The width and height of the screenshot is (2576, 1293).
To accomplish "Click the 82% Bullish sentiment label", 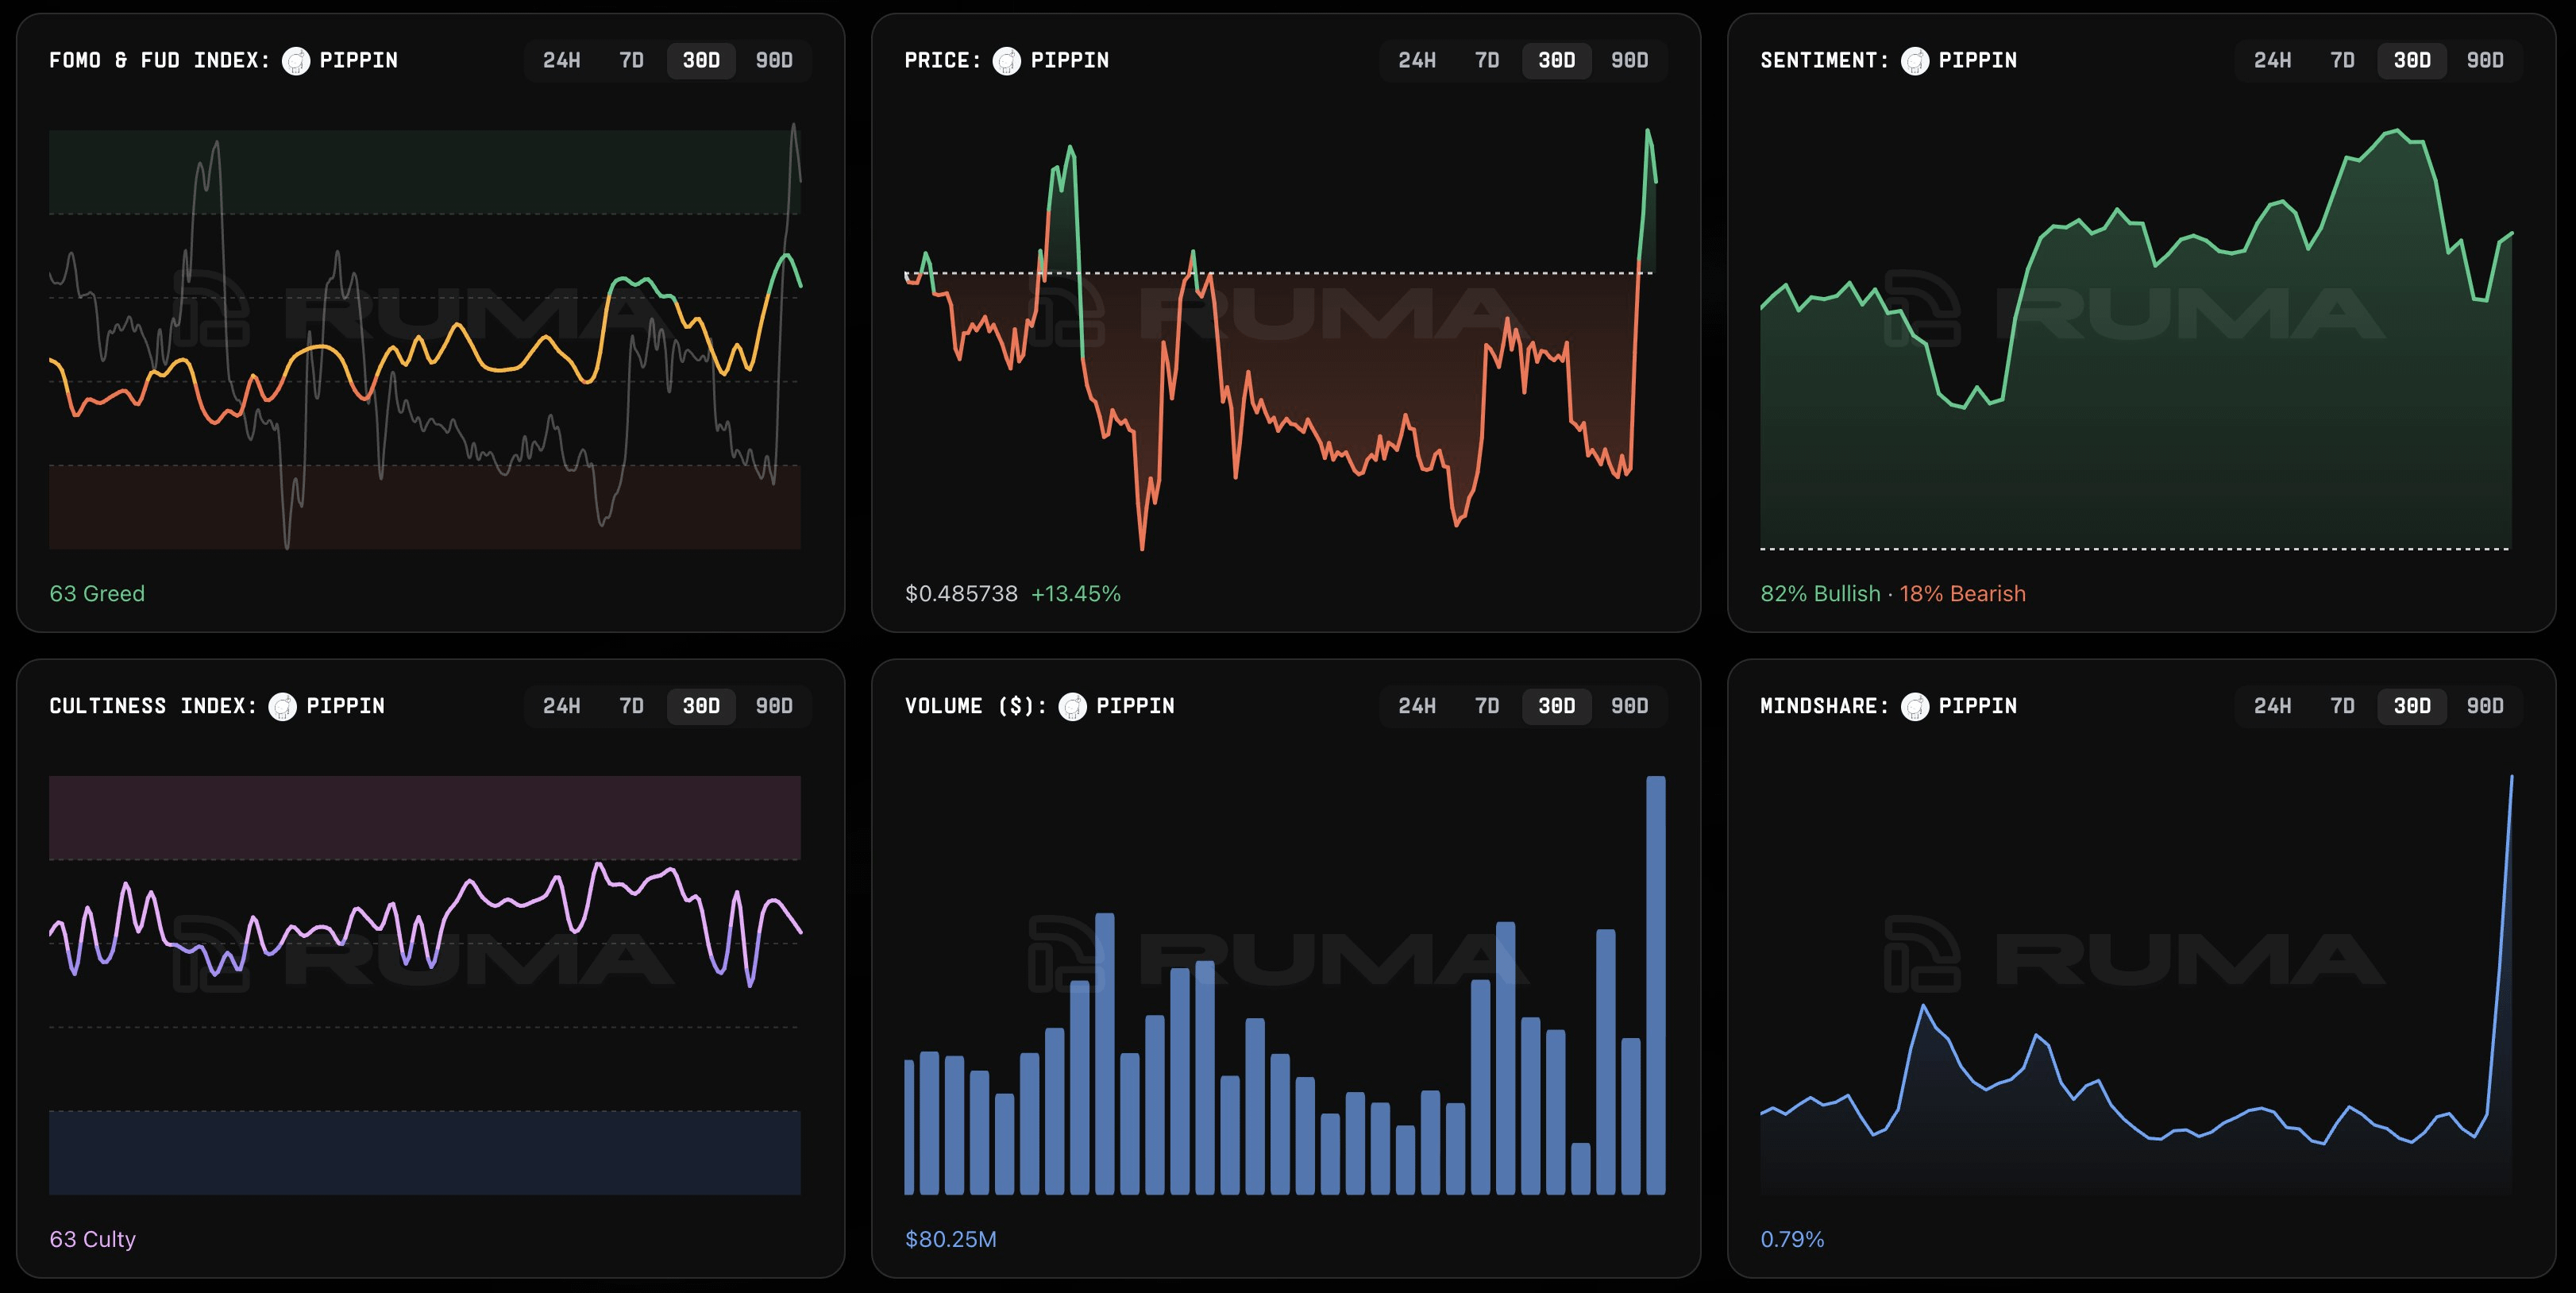I will pos(1819,594).
